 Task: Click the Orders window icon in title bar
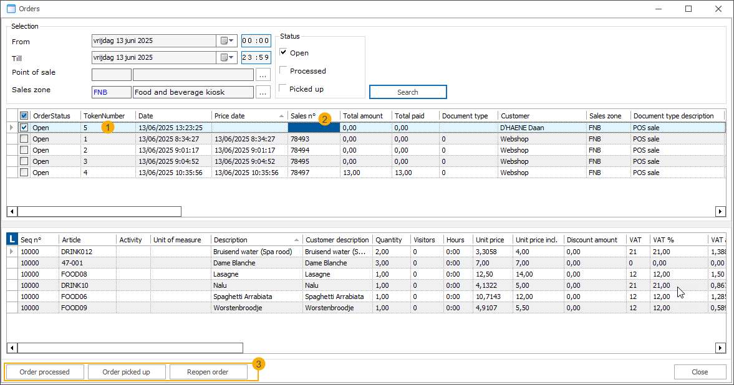[x=10, y=9]
